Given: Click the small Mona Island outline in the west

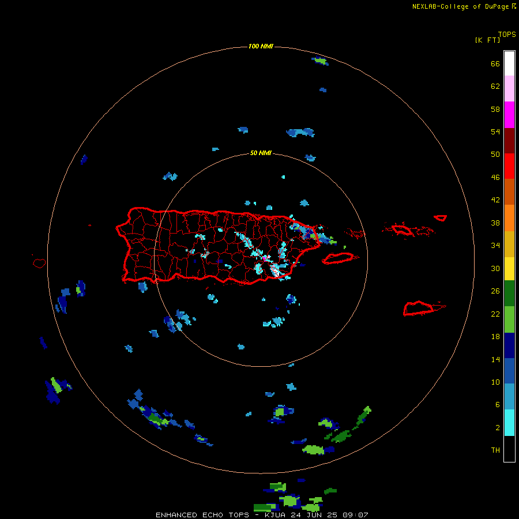Looking at the screenshot, I should [39, 263].
